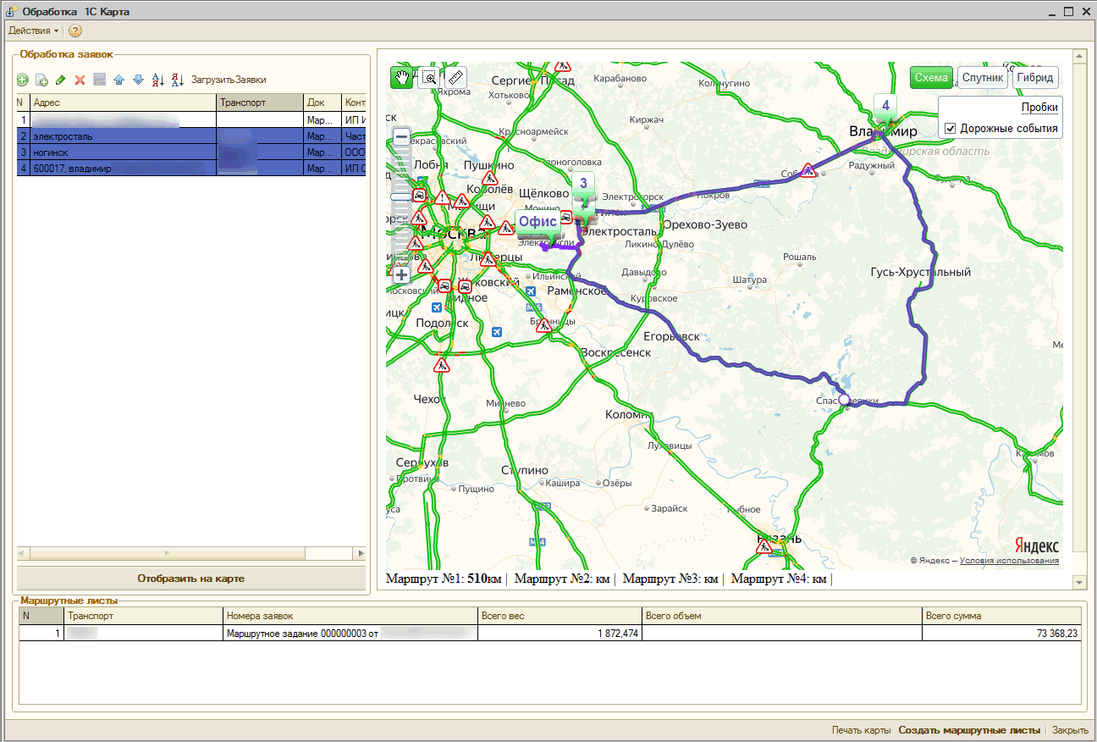The width and height of the screenshot is (1097, 742).
Task: Click the pencil edit icon
Action: pyautogui.click(x=60, y=80)
